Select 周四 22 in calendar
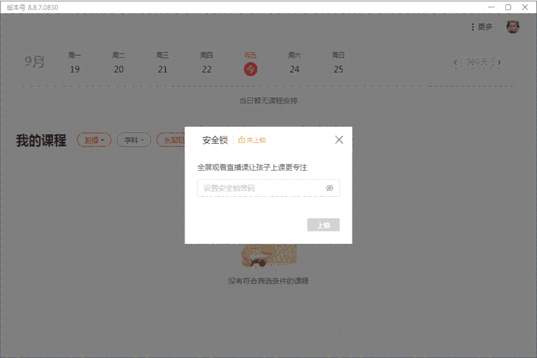The width and height of the screenshot is (537, 358). (207, 62)
